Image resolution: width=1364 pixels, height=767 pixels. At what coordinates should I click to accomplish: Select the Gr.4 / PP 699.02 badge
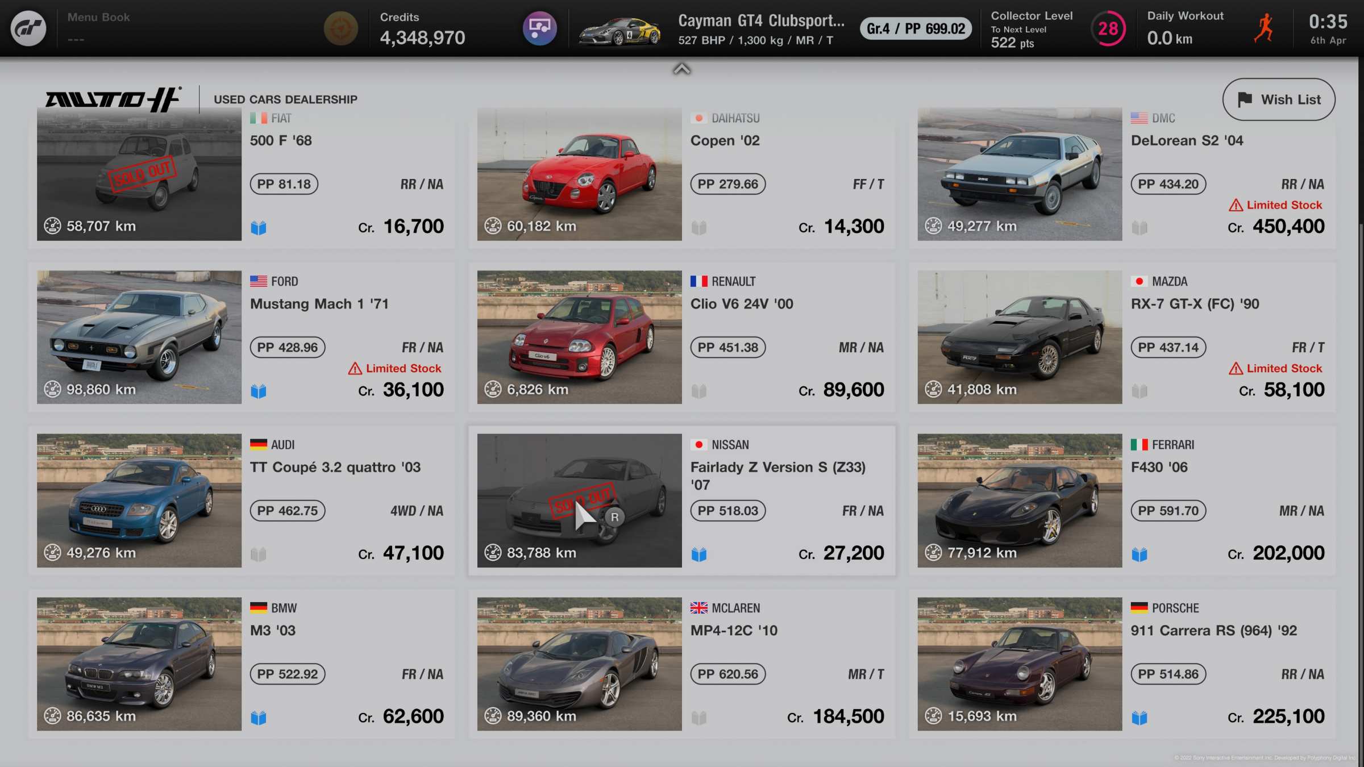(916, 28)
